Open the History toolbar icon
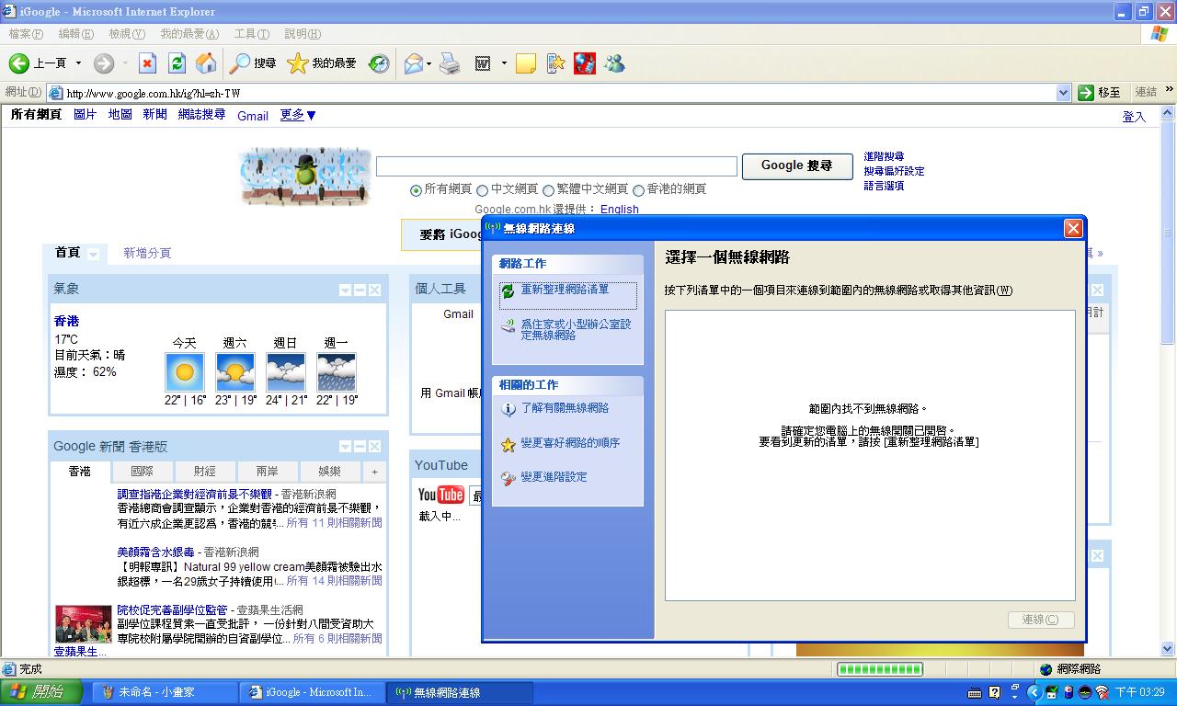This screenshot has width=1177, height=706. [x=379, y=63]
